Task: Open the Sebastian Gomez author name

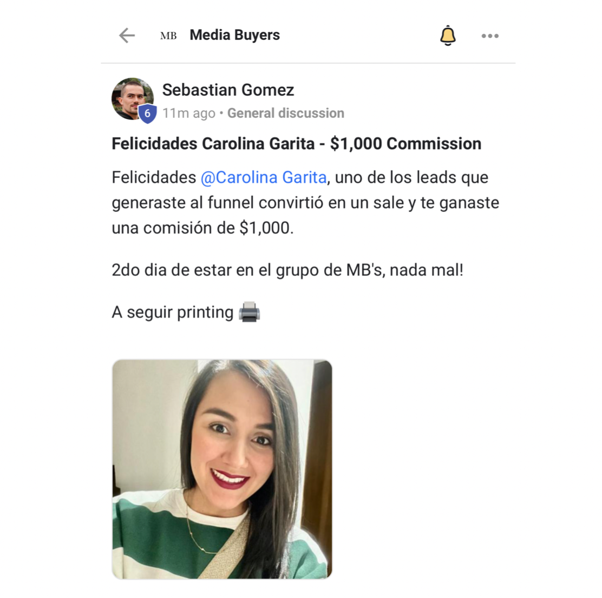Action: [228, 90]
